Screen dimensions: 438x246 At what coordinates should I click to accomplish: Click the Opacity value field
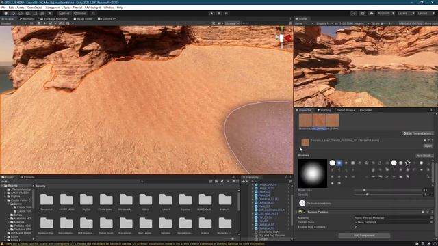click(428, 195)
